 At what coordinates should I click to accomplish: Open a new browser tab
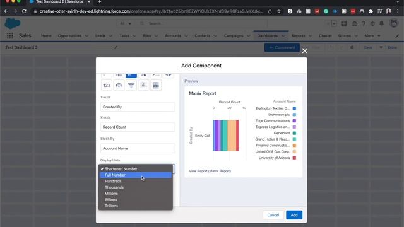[100, 2]
